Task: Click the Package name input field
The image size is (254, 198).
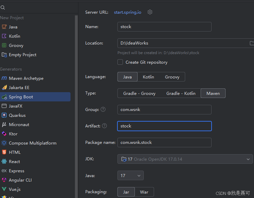Action: 164,143
